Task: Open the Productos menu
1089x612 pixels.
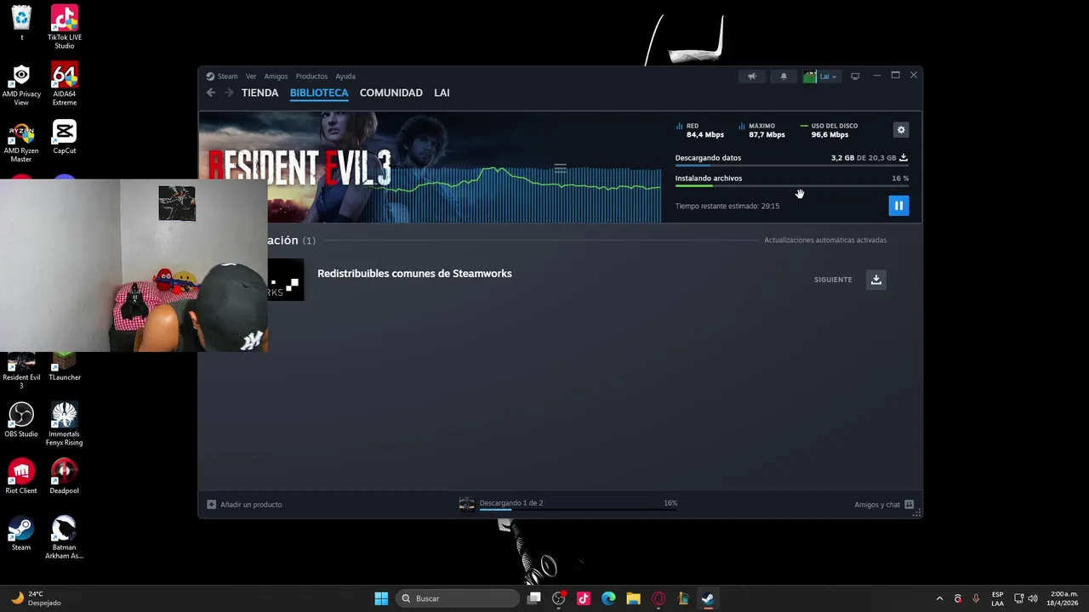Action: tap(311, 76)
